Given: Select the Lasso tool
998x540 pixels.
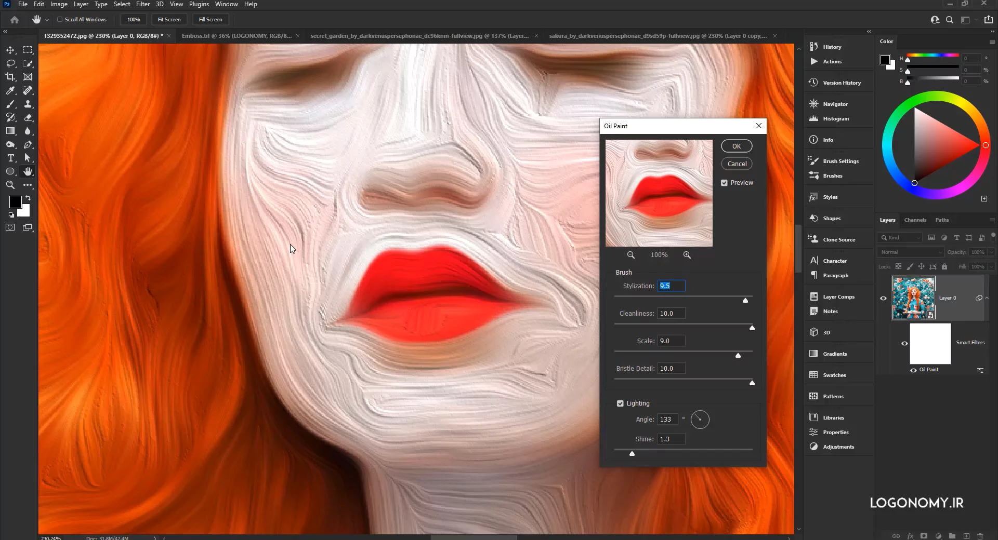Looking at the screenshot, I should click(10, 63).
